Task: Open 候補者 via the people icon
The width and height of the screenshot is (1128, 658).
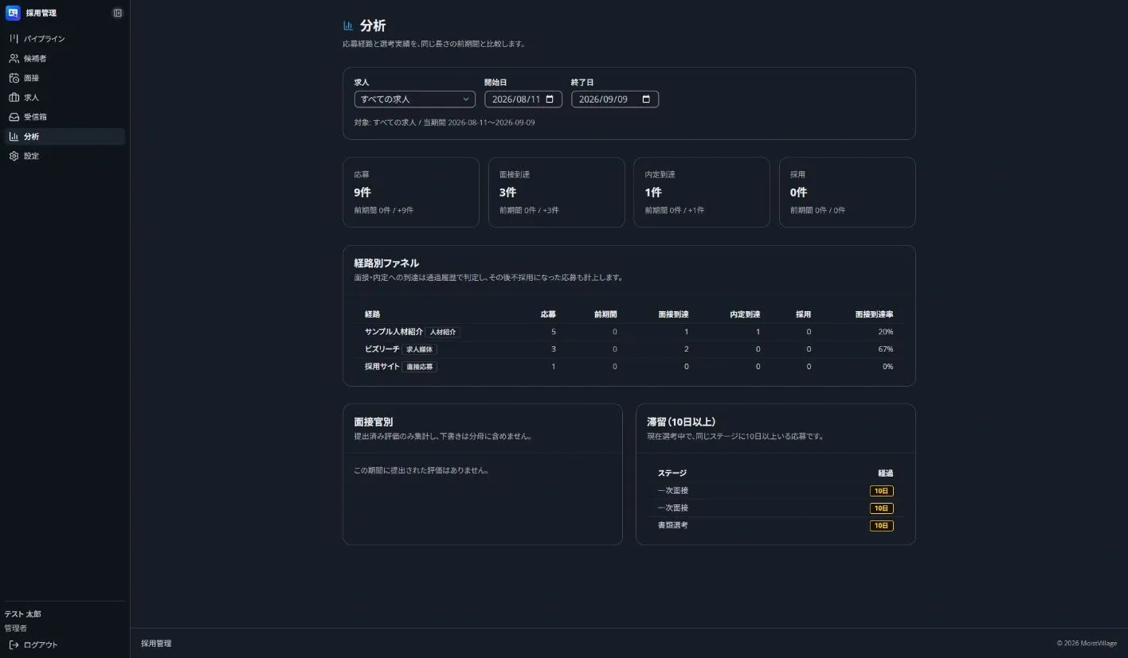Action: click(x=14, y=58)
